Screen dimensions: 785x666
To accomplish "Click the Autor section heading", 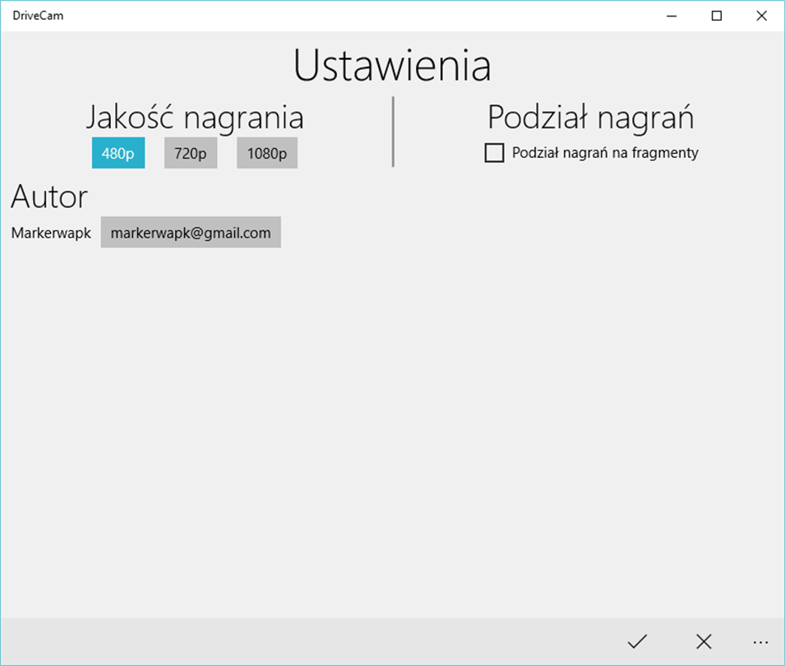I will coord(49,197).
